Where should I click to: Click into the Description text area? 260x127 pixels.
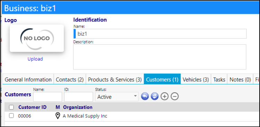(160, 57)
